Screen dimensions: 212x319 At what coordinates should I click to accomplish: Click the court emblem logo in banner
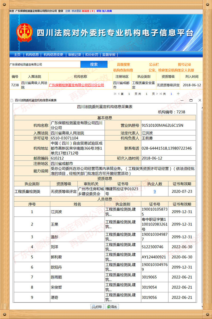point(24,32)
